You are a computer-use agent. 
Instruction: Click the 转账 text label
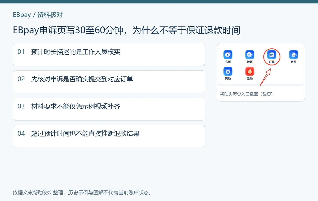tap(250, 62)
